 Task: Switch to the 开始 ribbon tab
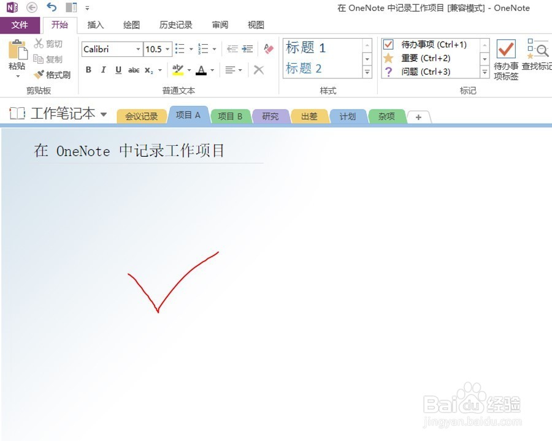60,25
